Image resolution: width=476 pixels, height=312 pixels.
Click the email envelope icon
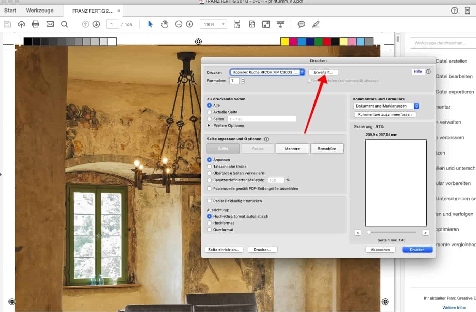click(50, 24)
